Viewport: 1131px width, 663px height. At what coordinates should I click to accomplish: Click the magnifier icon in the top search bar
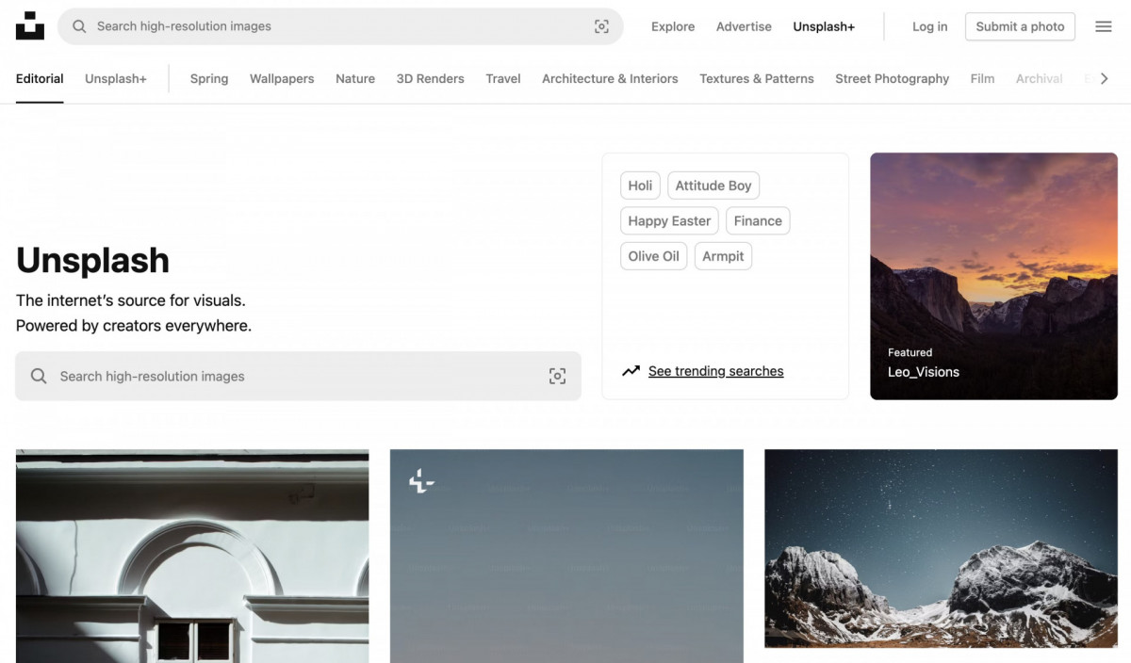[79, 26]
